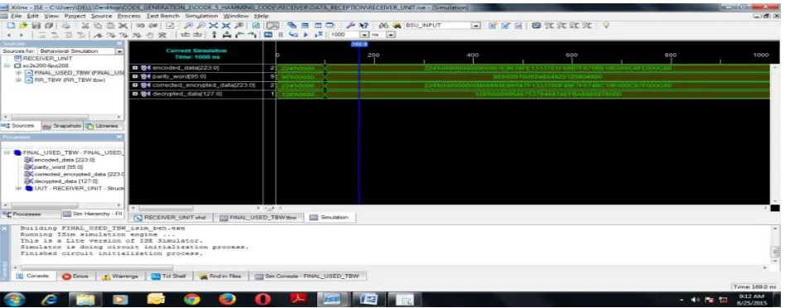The height and width of the screenshot is (308, 785).
Task: Expand the parity_word[95:0] signal
Action: click(135, 76)
